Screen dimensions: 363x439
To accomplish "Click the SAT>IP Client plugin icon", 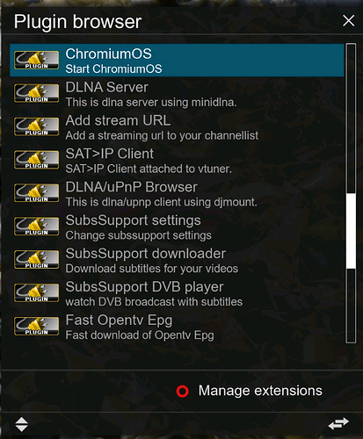I will coord(36,160).
